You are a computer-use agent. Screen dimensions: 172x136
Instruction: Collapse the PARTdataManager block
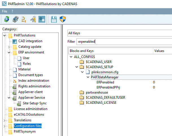pos(88,77)
